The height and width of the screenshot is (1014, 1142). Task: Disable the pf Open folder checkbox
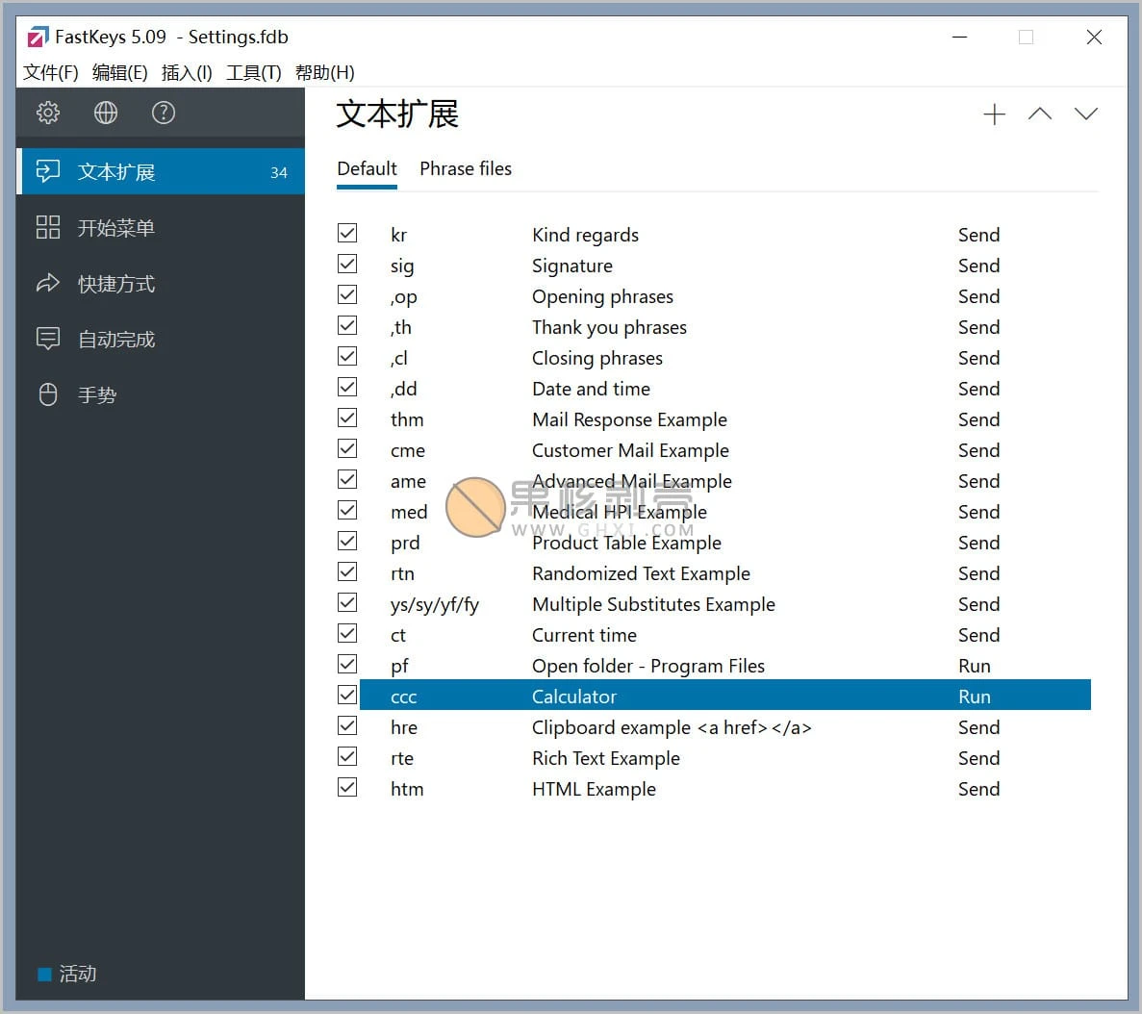coord(347,664)
